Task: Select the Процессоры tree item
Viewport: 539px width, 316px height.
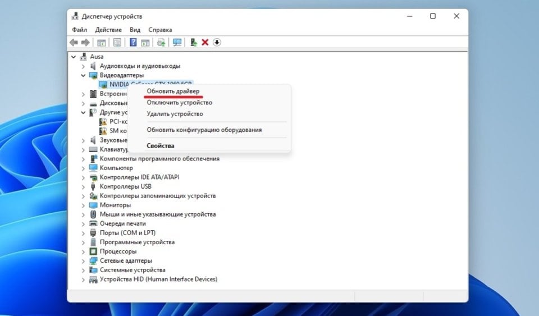Action: tap(118, 251)
